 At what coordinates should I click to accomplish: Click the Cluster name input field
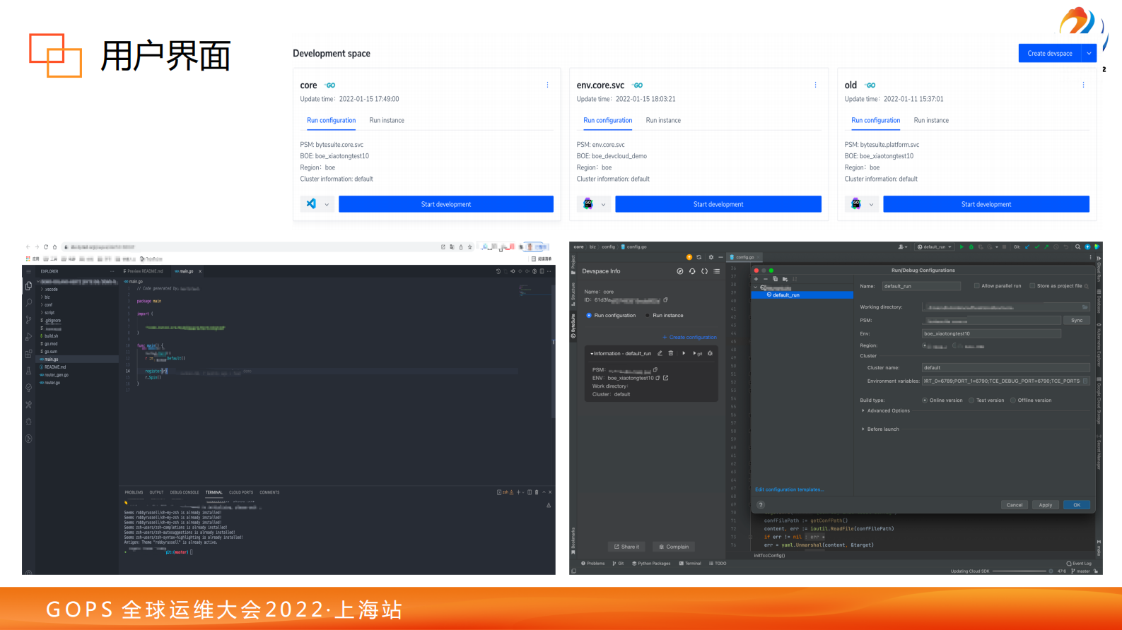pos(1005,368)
